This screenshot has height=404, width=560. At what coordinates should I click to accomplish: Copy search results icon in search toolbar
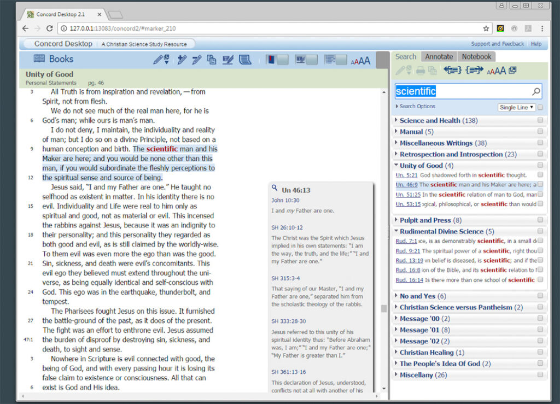coord(433,71)
